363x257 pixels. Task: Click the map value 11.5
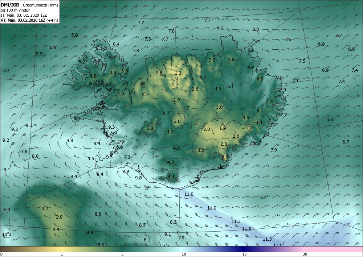point(267,239)
